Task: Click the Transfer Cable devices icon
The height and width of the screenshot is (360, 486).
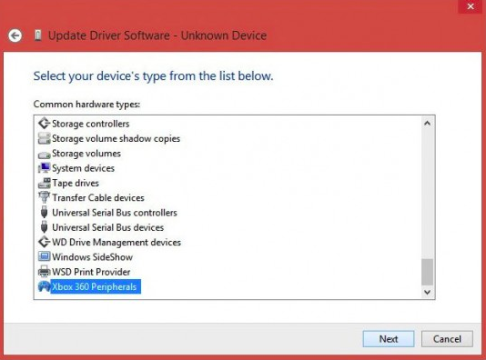Action: pos(44,197)
